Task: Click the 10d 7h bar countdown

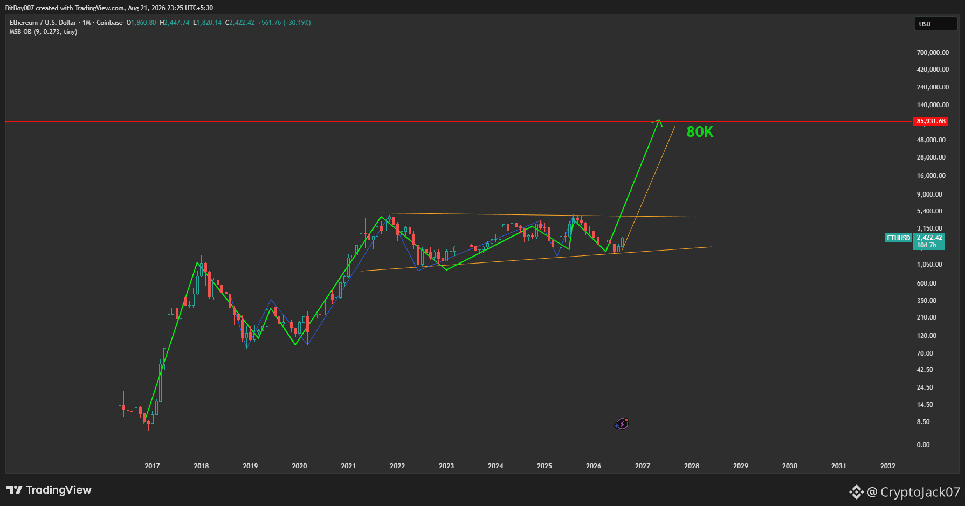Action: [x=927, y=245]
